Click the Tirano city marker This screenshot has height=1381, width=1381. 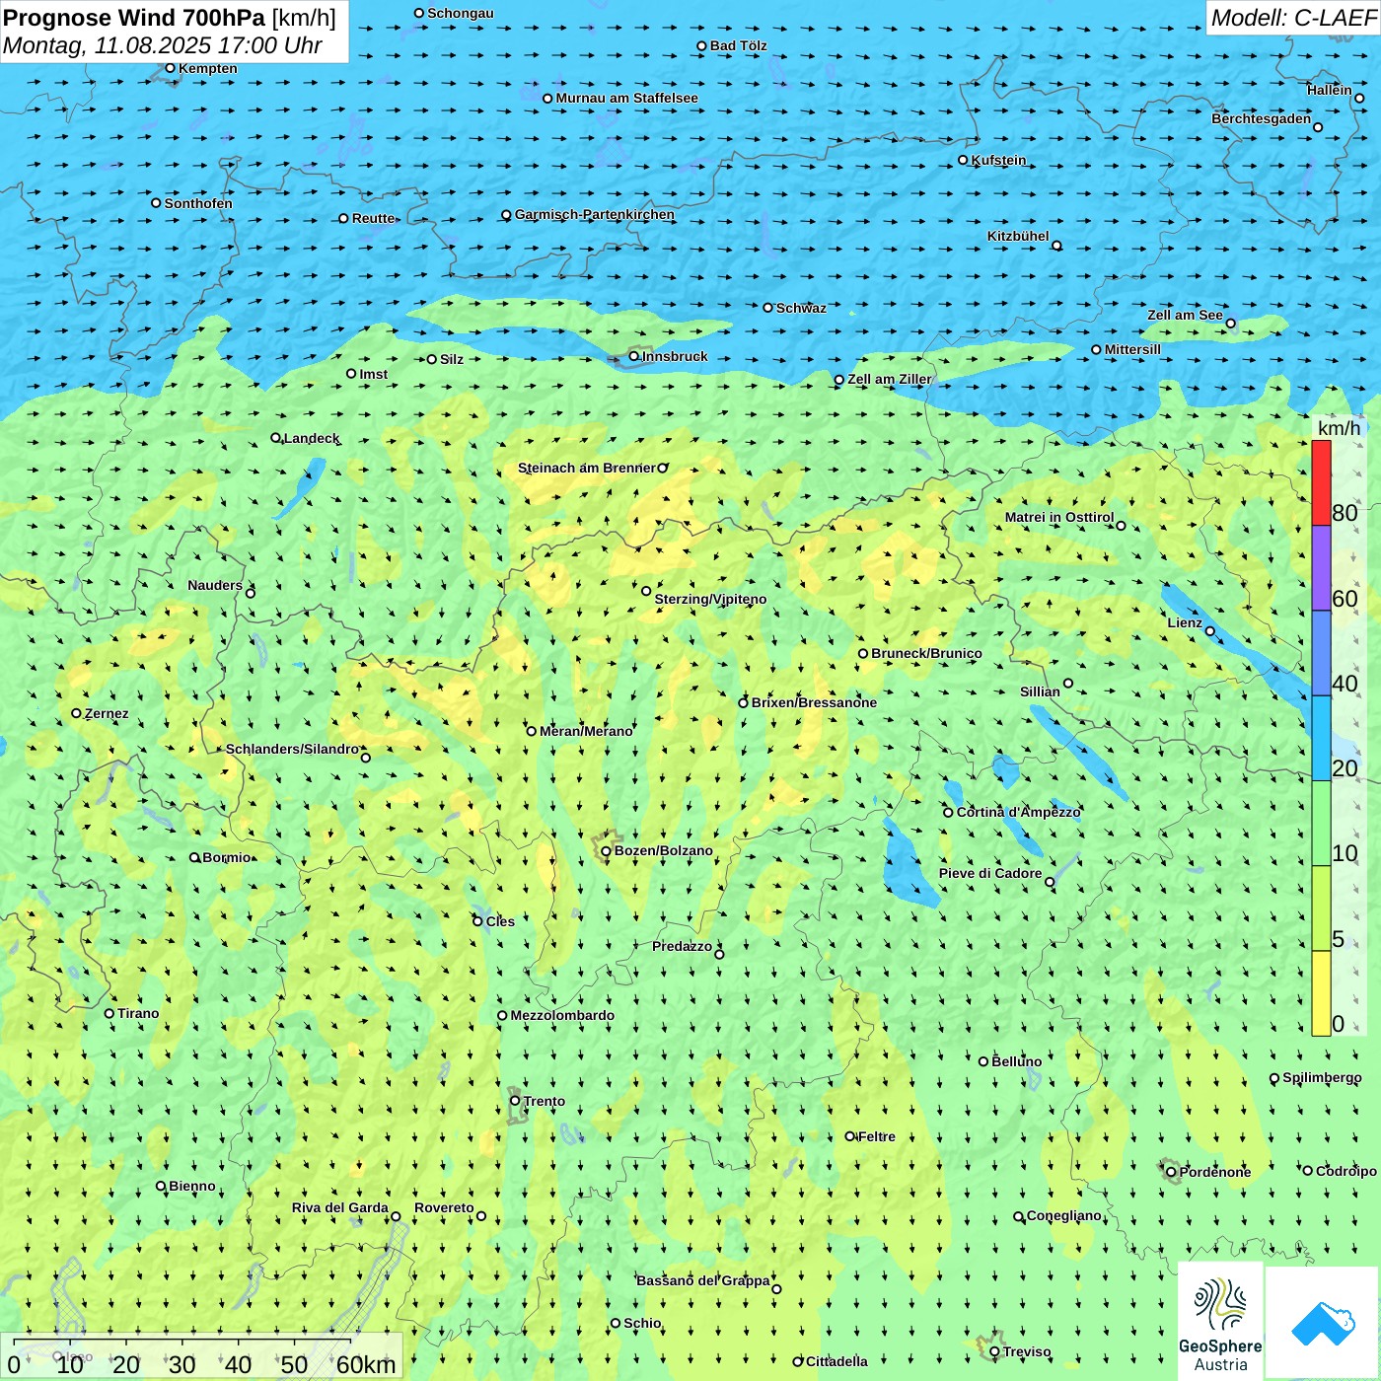click(x=109, y=1013)
